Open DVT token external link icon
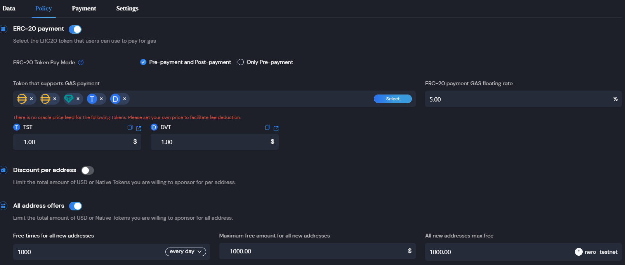This screenshot has width=625, height=265. pos(276,128)
